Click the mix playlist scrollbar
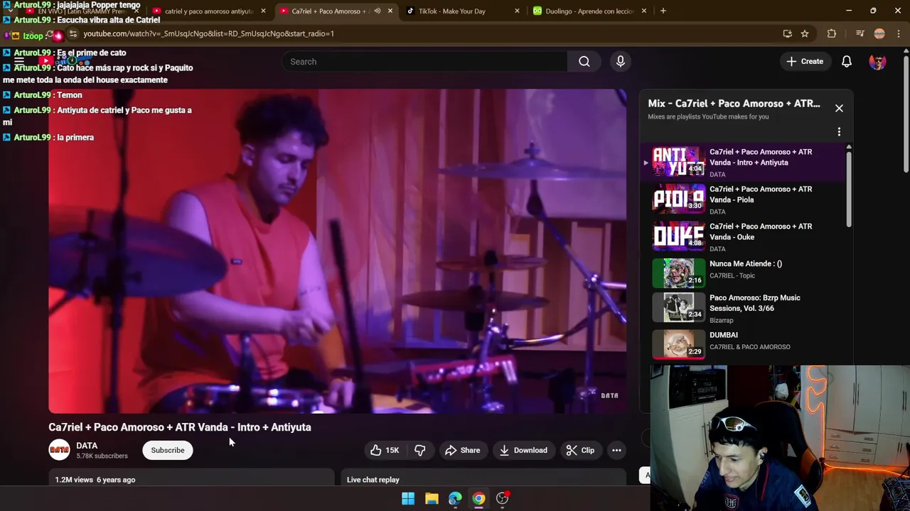 (x=849, y=188)
